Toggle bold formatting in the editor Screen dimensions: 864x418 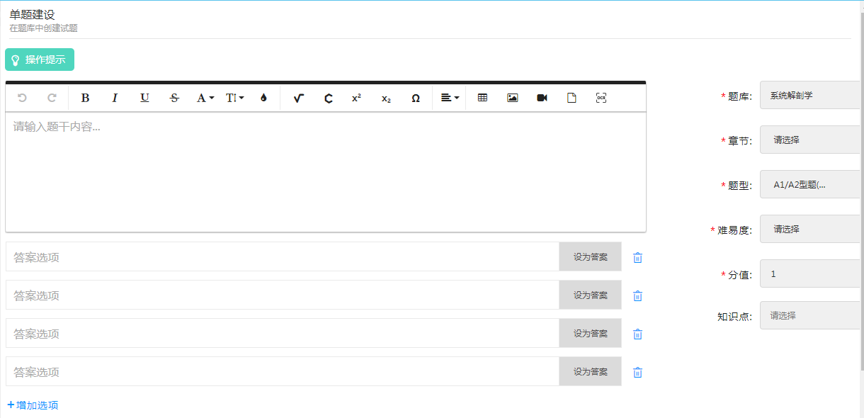[x=85, y=98]
